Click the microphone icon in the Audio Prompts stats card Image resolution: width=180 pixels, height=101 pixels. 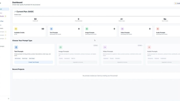point(158,29)
